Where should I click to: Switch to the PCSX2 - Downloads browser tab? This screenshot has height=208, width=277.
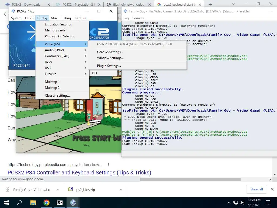point(26,5)
